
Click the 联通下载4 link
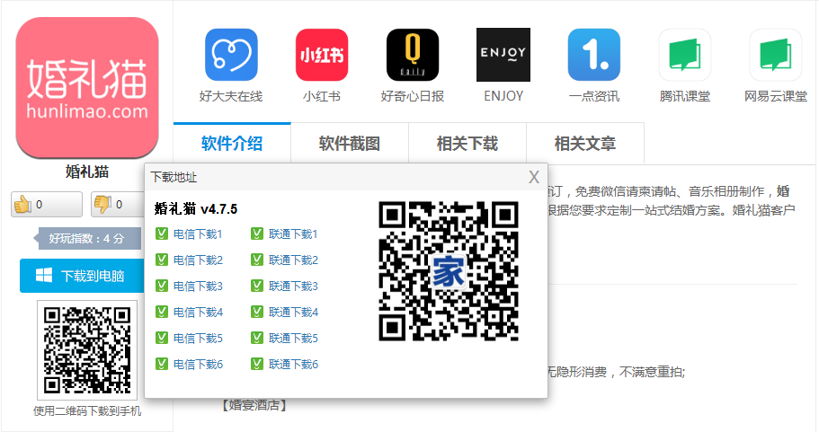293,313
